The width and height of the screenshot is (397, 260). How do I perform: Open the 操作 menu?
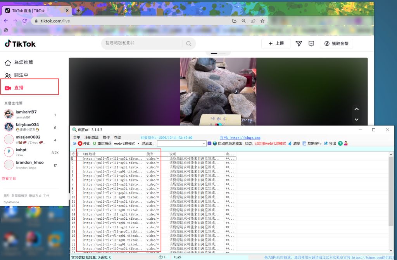coord(106,138)
